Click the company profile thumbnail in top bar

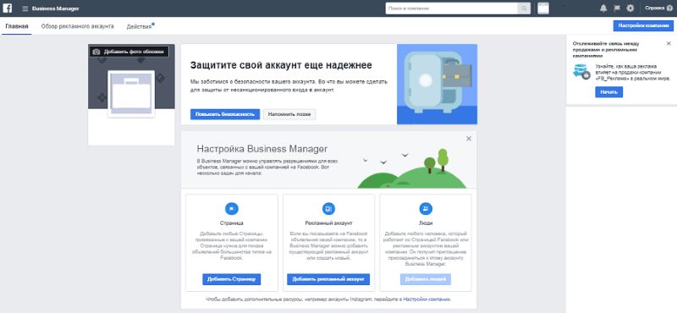543,8
